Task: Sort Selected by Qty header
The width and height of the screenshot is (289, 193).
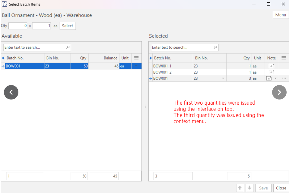Action: [x=239, y=58]
